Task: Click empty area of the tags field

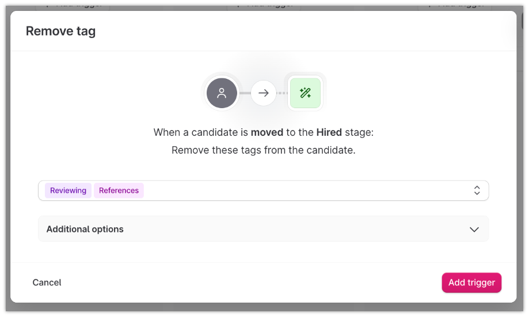Action: click(305, 190)
